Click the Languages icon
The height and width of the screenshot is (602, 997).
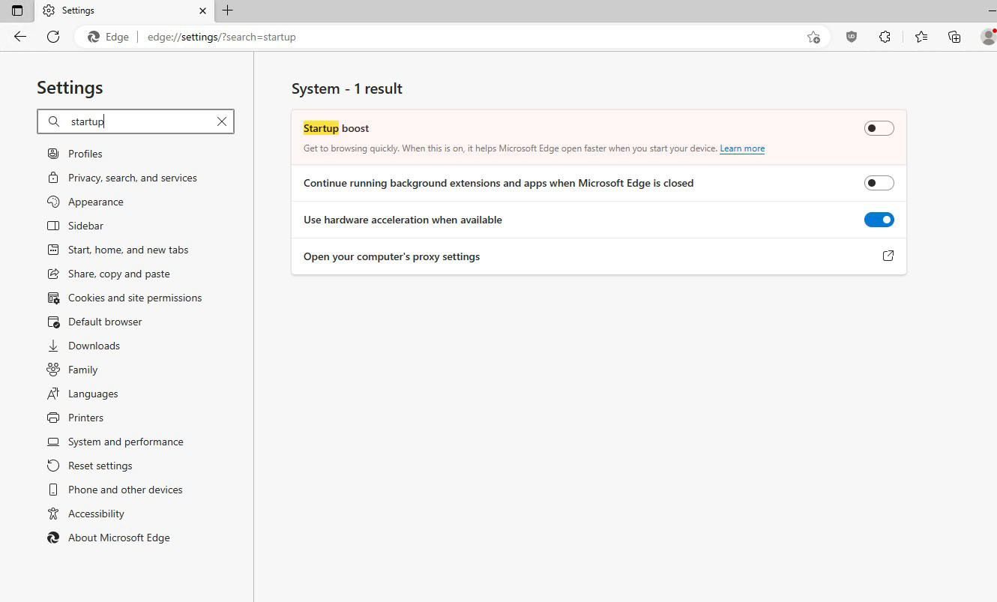pyautogui.click(x=53, y=394)
